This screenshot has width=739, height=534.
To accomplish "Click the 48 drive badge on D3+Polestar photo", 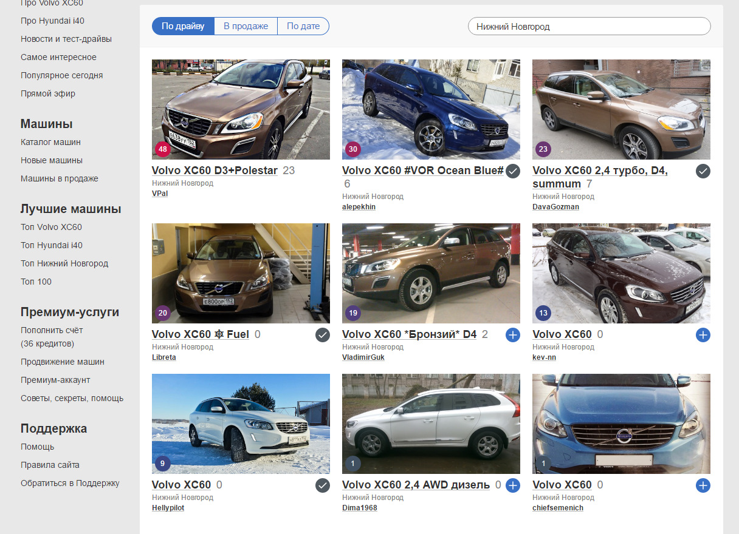I will (x=162, y=149).
